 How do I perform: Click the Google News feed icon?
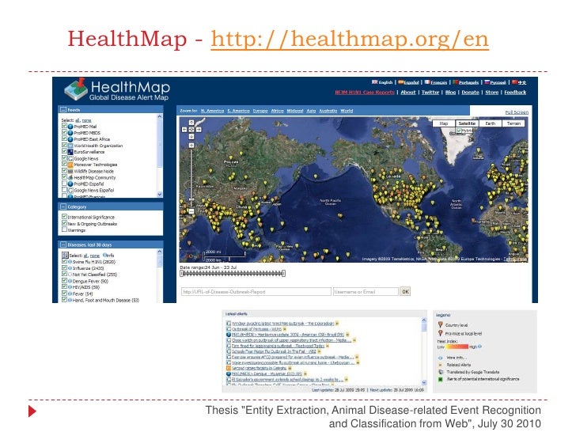pos(70,159)
